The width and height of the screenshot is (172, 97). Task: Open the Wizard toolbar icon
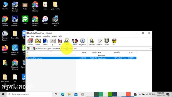click(x=75, y=42)
